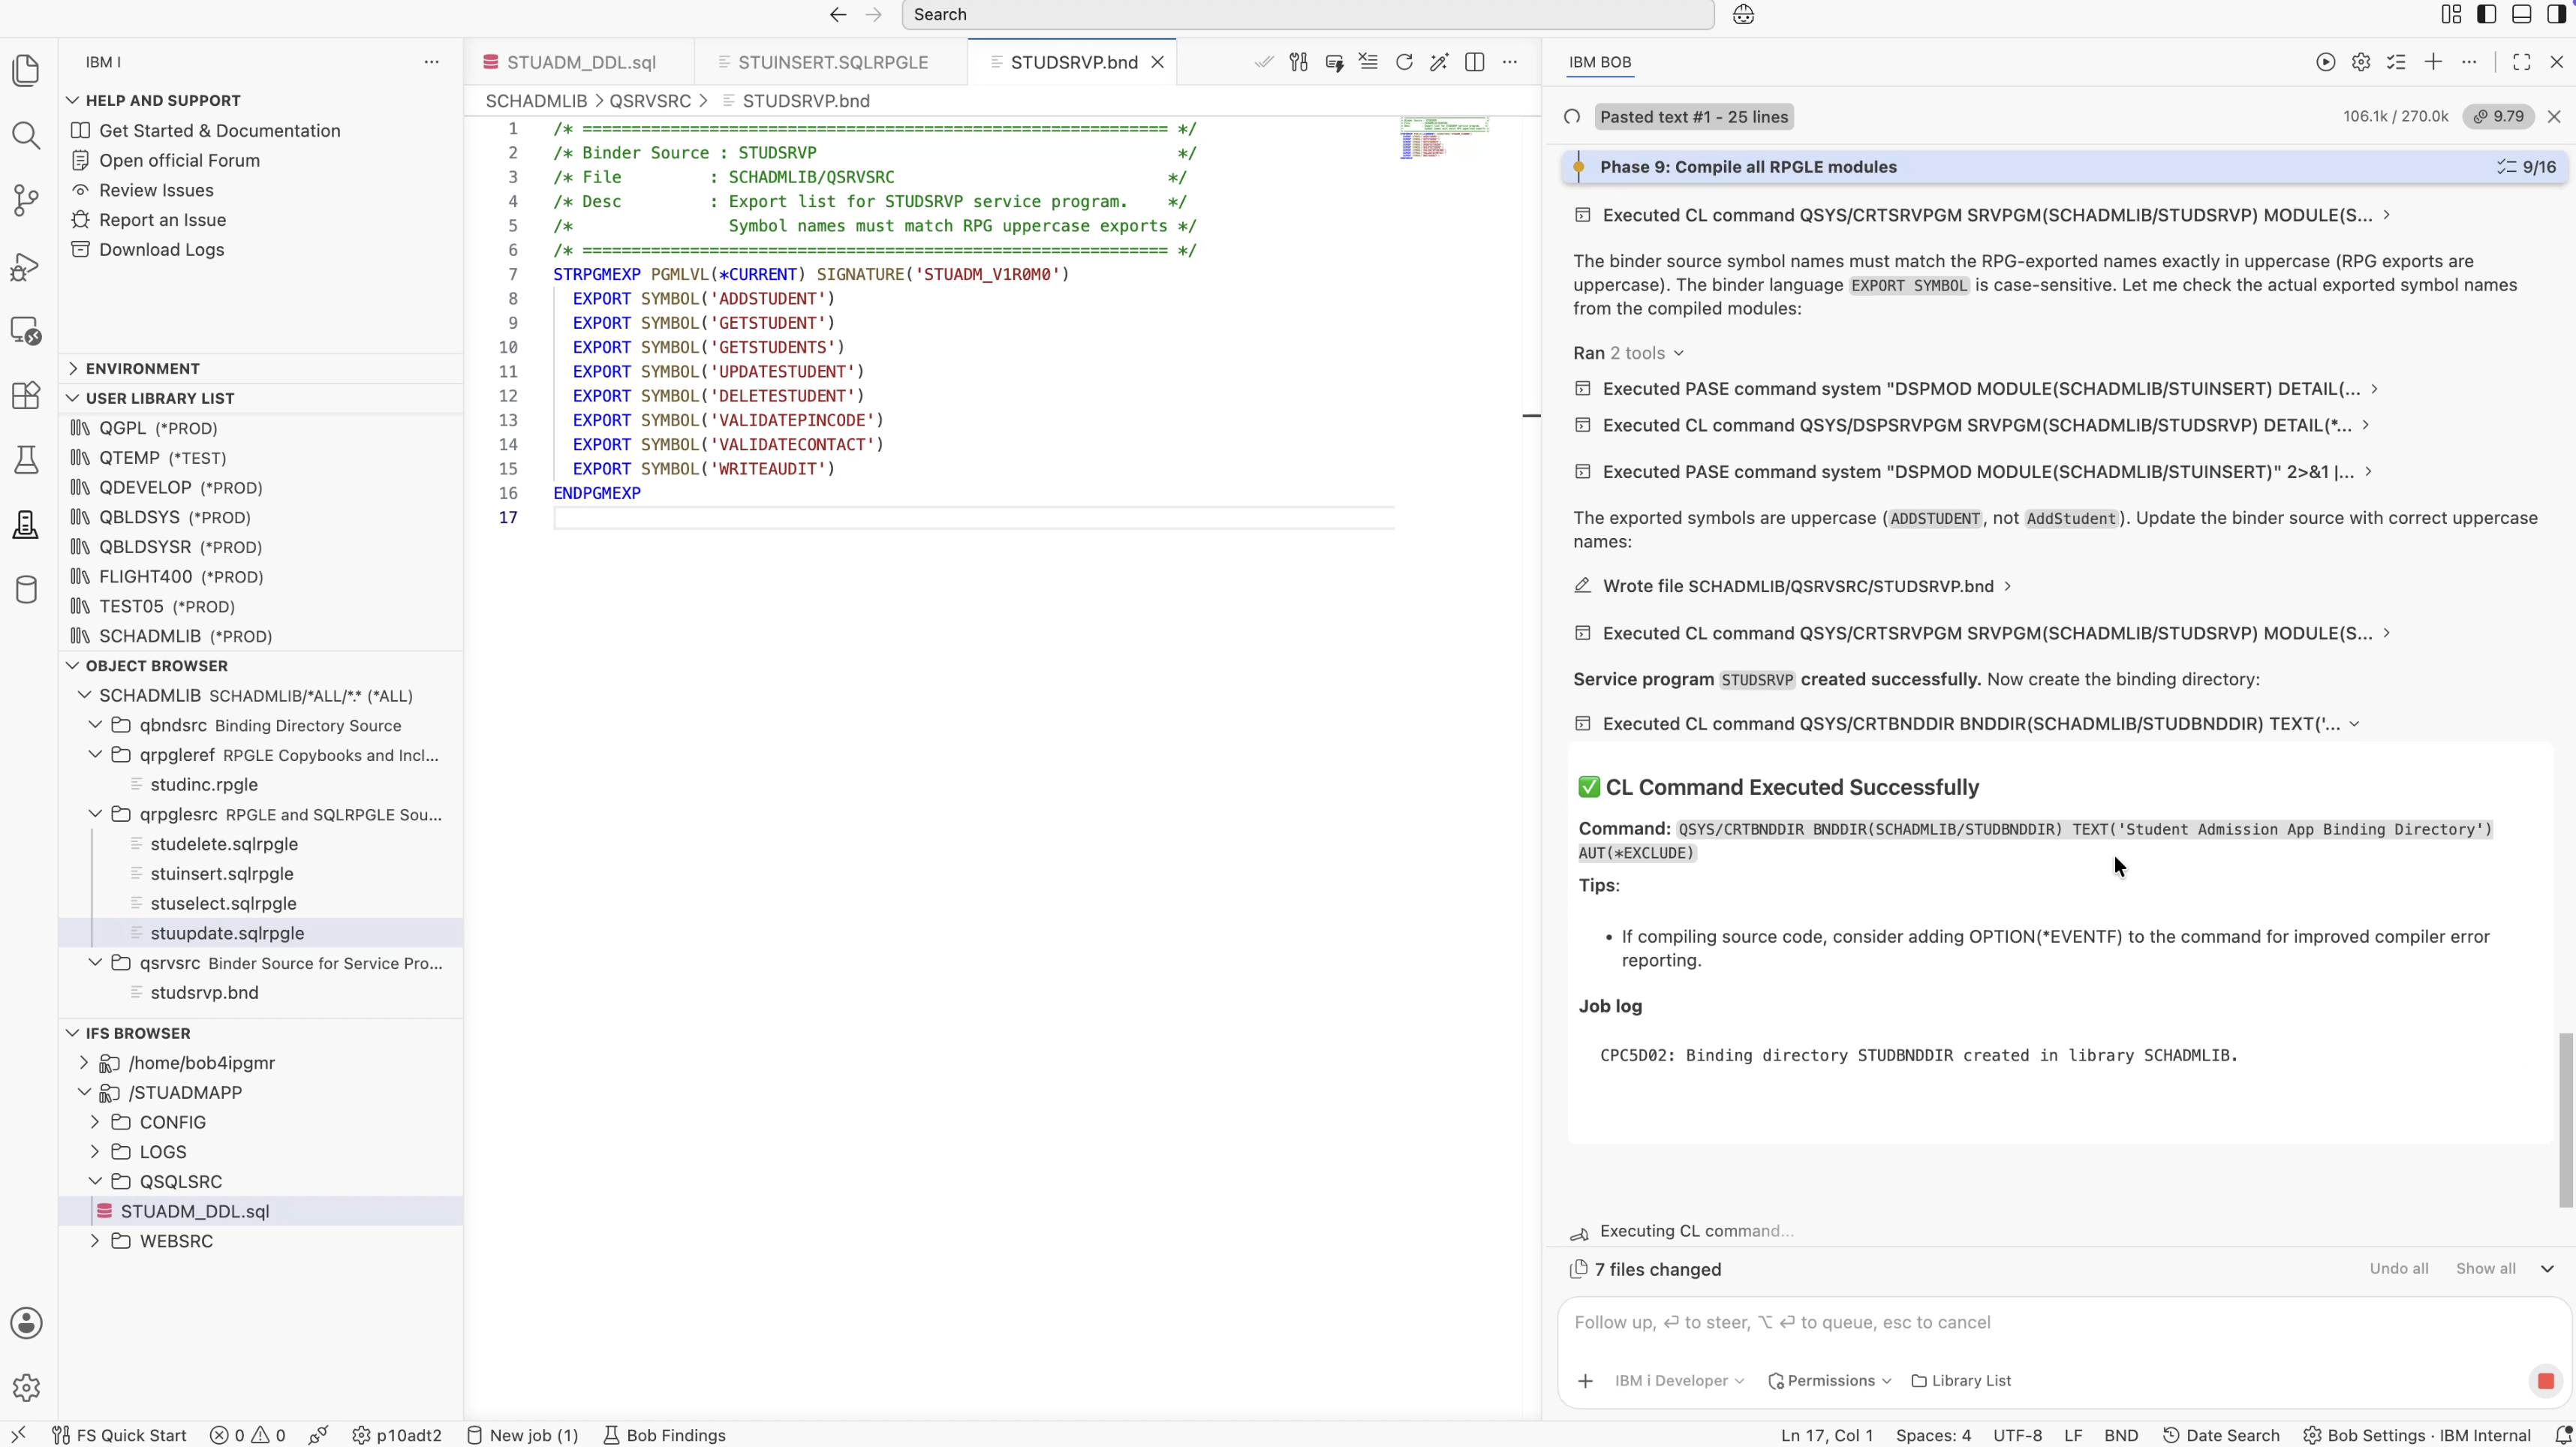
Task: Maximize the IBM BOB panel with fullscreen icon
Action: (x=2522, y=62)
